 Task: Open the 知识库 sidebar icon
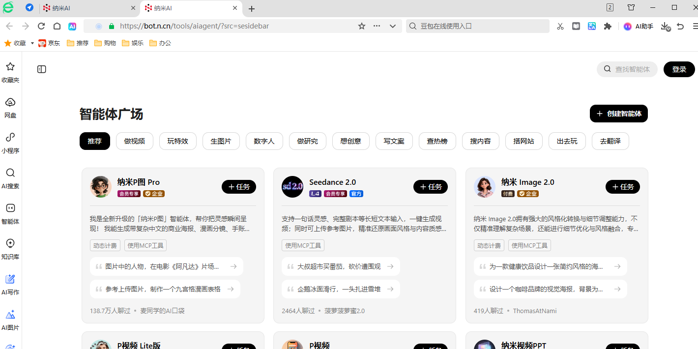[x=10, y=243]
